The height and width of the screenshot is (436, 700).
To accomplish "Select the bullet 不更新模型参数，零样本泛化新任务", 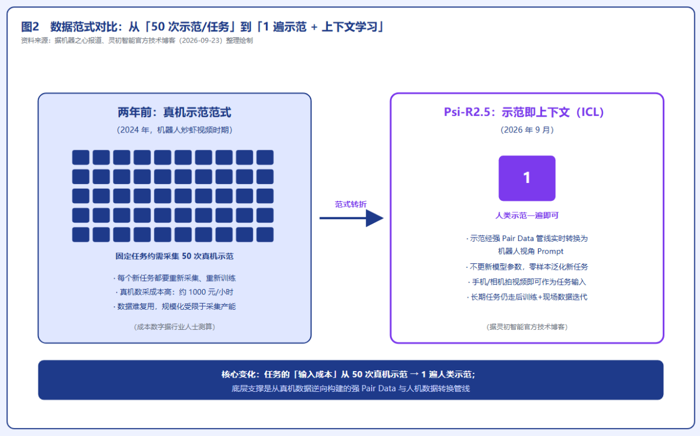I will (527, 267).
